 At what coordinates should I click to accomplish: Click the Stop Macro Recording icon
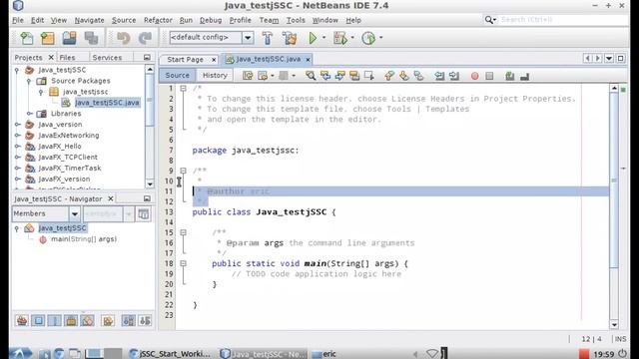(489, 76)
